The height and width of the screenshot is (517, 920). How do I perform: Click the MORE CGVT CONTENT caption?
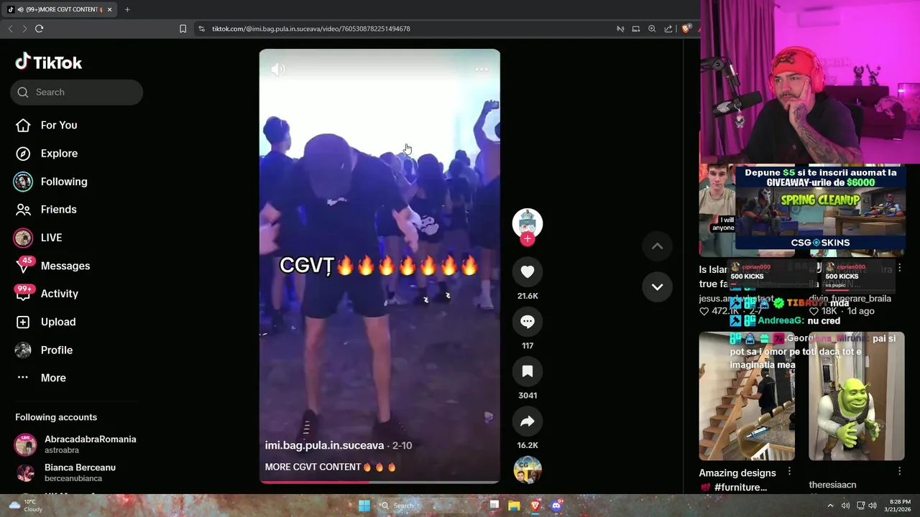click(x=331, y=467)
